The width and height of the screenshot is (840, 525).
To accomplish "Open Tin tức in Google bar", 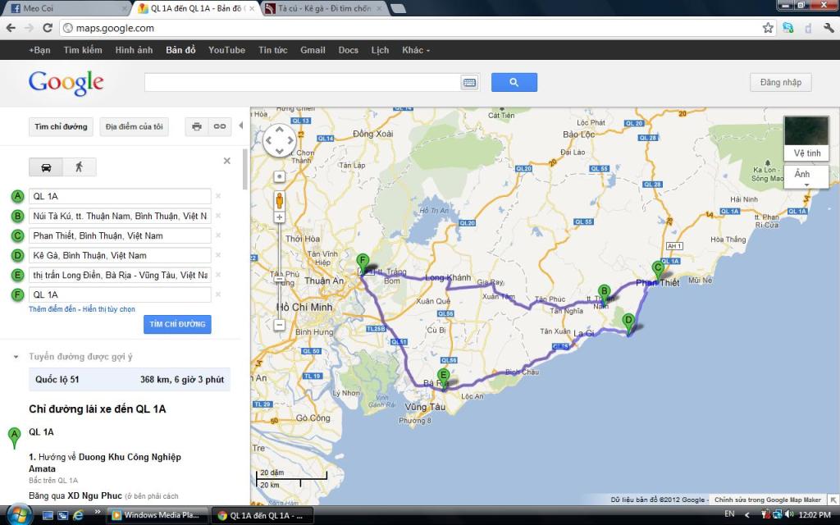I will [x=272, y=50].
